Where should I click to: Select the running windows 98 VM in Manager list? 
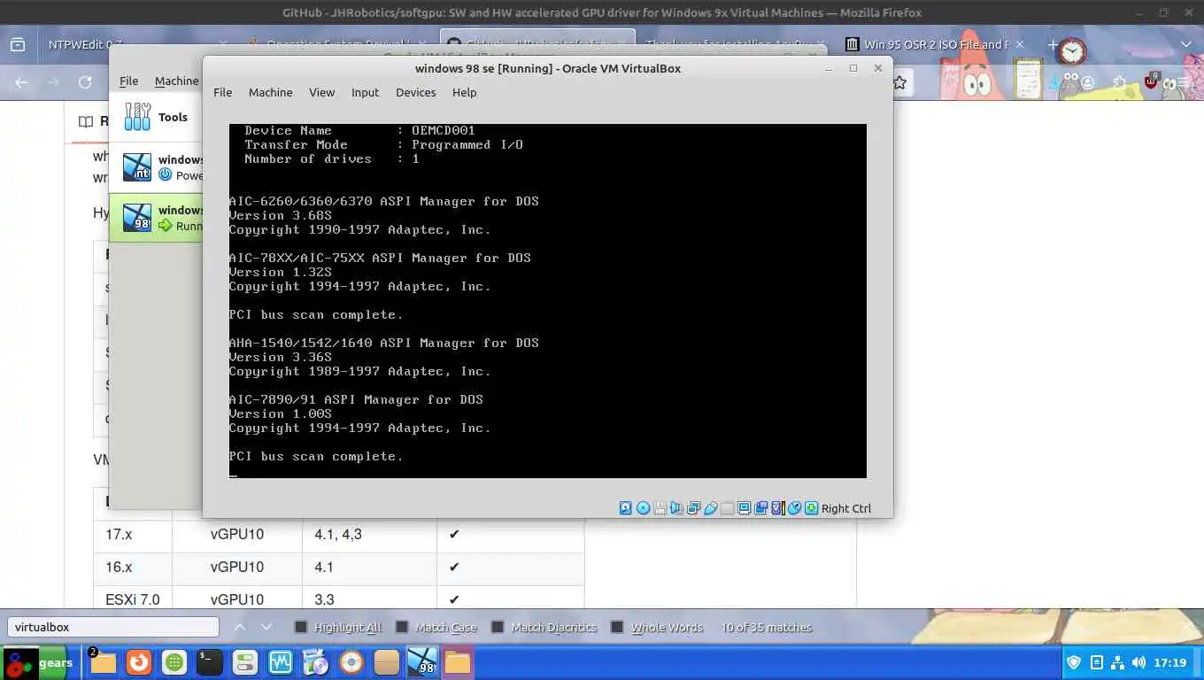click(156, 217)
